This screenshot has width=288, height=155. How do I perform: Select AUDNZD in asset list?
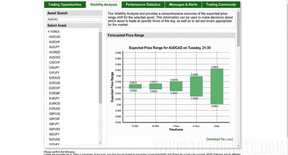[x=54, y=52]
